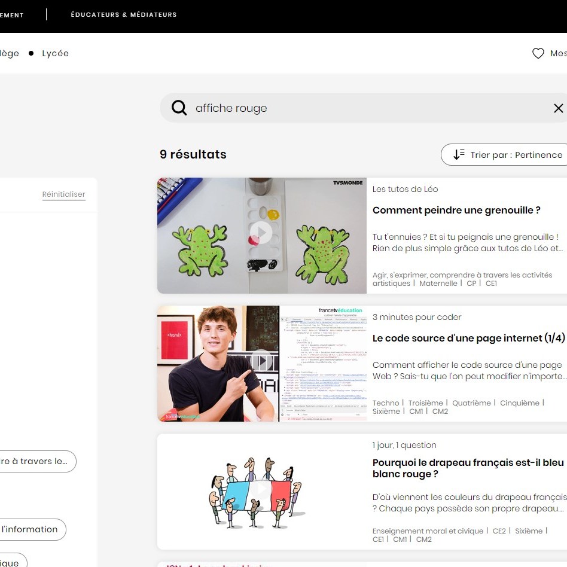The image size is (567, 567).
Task: Play the frog painting video
Action: tap(261, 233)
